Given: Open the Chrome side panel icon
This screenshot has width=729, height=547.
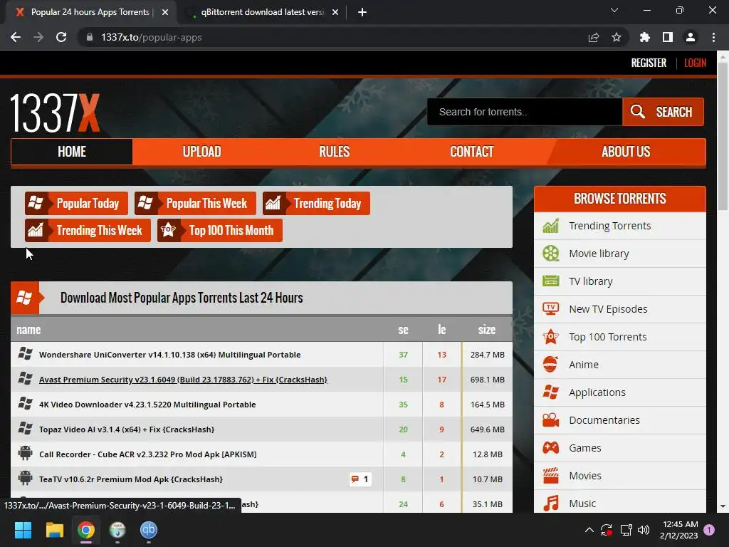Looking at the screenshot, I should coord(668,37).
